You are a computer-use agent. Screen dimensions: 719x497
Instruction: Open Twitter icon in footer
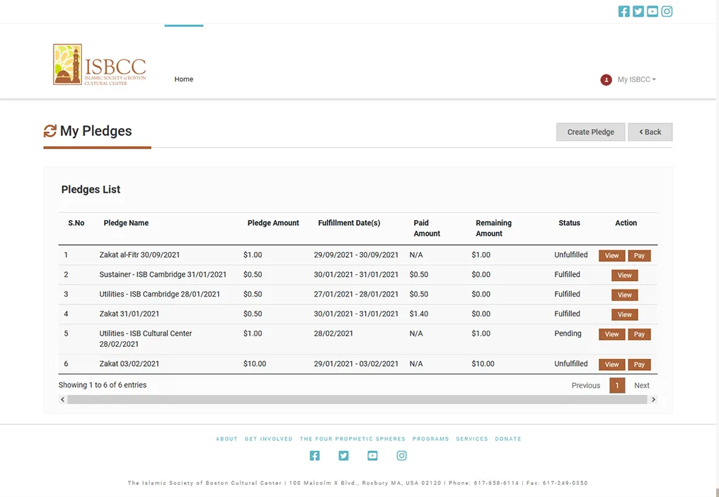tap(343, 456)
